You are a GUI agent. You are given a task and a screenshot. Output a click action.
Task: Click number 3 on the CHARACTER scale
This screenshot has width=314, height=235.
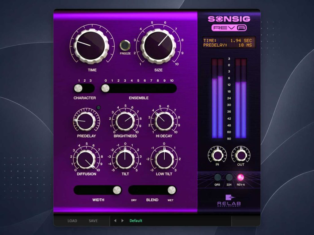click(90, 80)
